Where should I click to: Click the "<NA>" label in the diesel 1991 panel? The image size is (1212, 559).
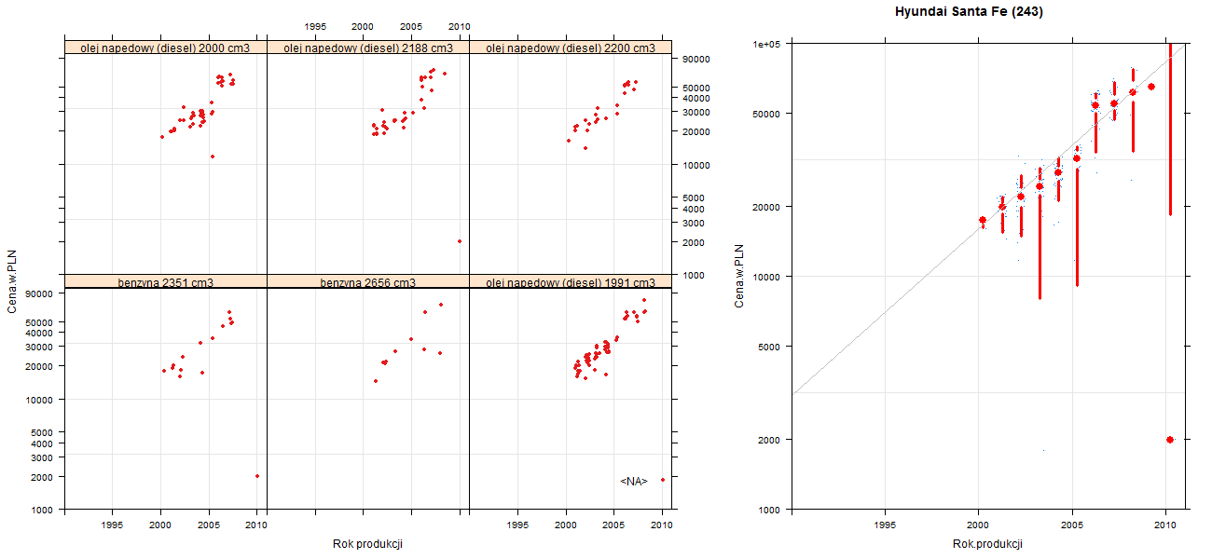[x=634, y=481]
